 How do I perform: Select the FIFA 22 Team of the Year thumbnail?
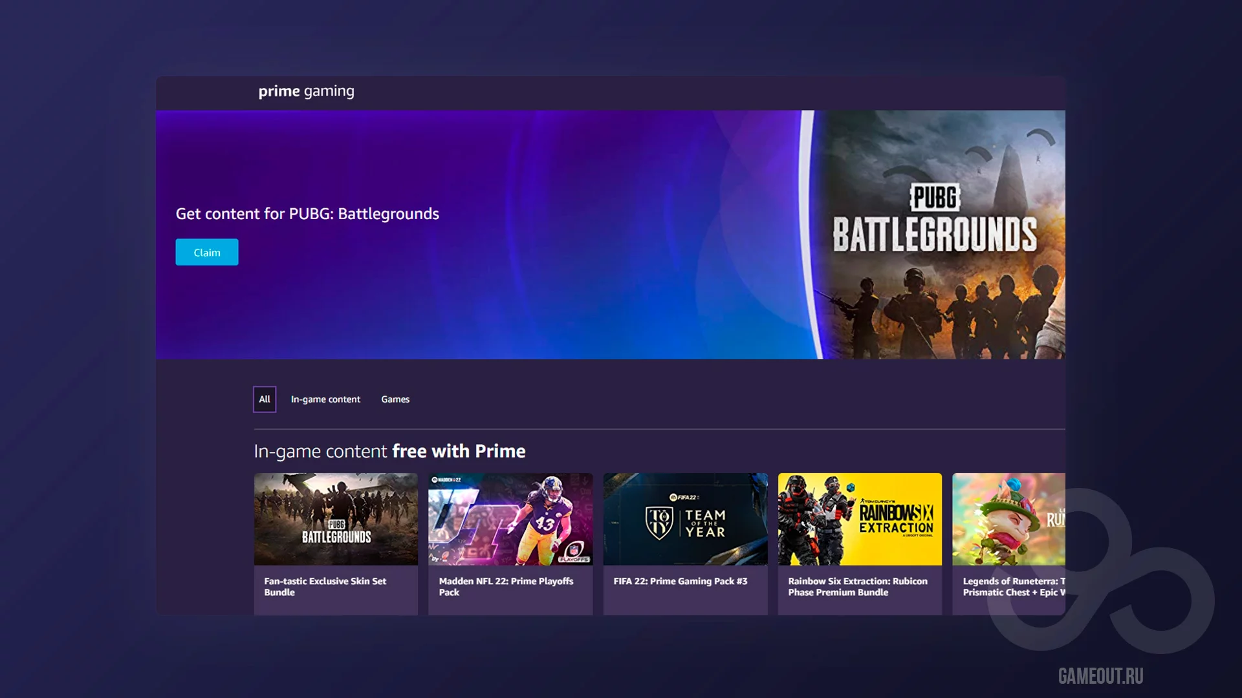[x=685, y=519]
